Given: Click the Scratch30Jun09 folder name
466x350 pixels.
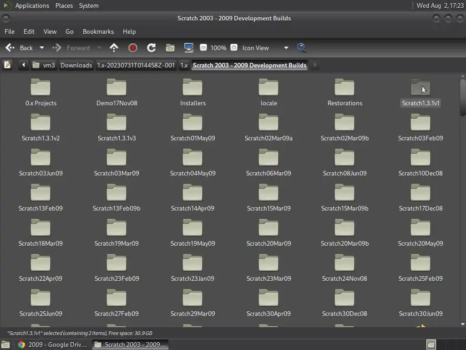Looking at the screenshot, I should tap(420, 314).
